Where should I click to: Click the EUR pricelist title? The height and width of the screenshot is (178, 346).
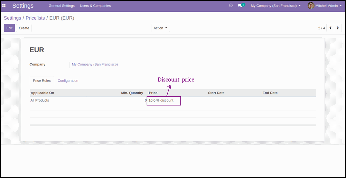coord(37,50)
